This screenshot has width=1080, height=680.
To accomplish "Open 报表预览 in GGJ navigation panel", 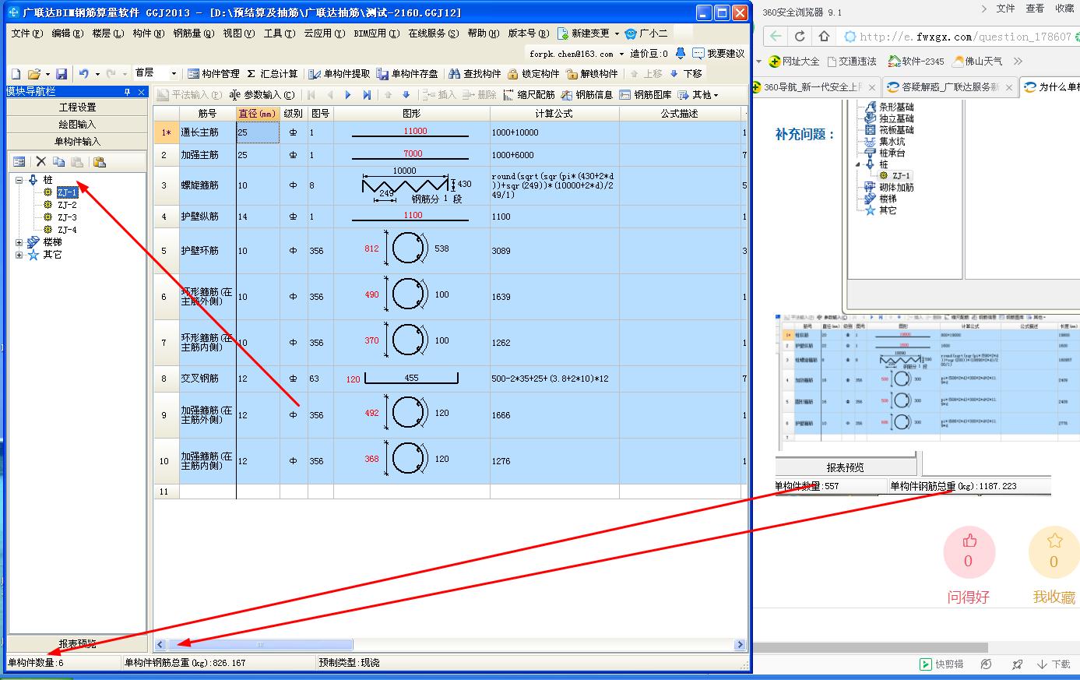I will (x=77, y=644).
